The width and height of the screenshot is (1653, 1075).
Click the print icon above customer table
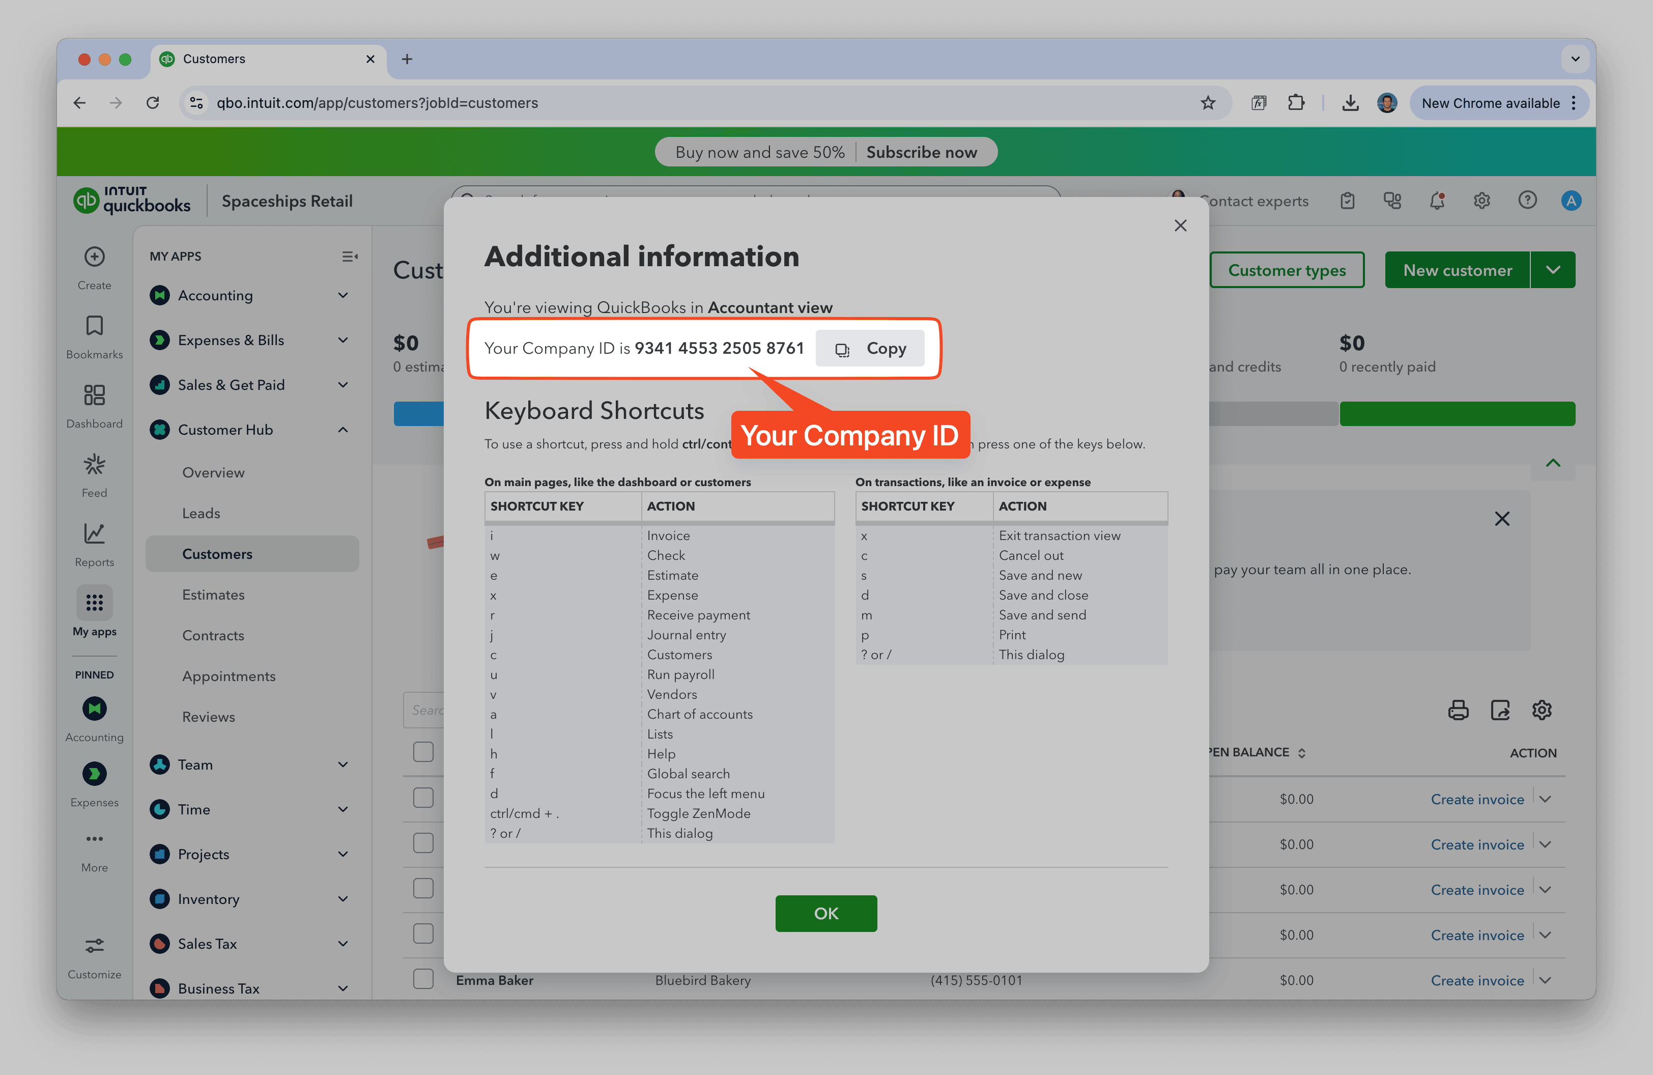coord(1459,711)
